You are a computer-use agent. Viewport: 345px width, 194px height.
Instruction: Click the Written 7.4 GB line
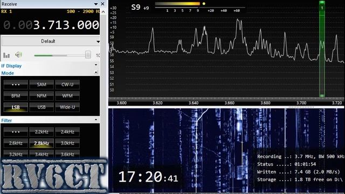pyautogui.click(x=298, y=172)
